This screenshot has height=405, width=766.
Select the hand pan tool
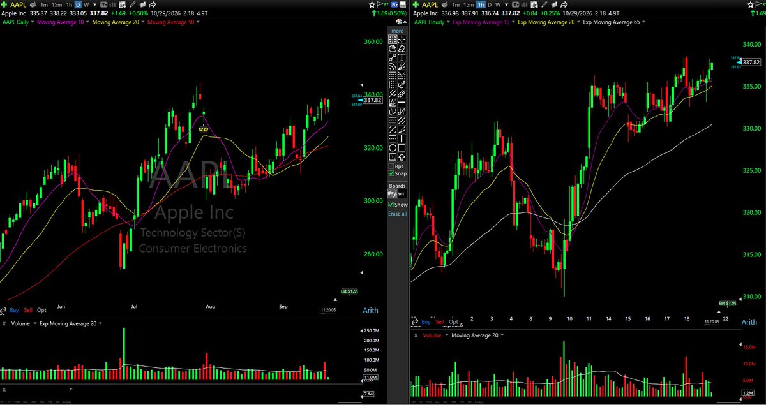392,48
